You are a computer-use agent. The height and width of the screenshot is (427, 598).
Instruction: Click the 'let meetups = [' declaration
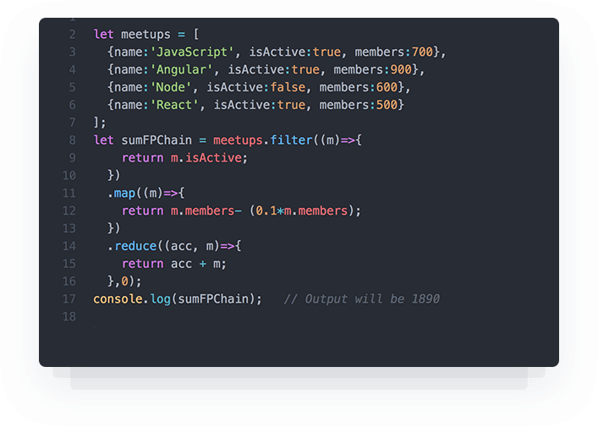[x=146, y=35]
